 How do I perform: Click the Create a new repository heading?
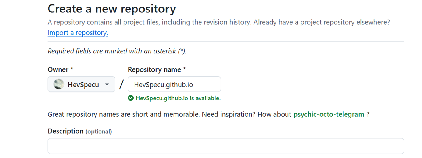pyautogui.click(x=112, y=9)
